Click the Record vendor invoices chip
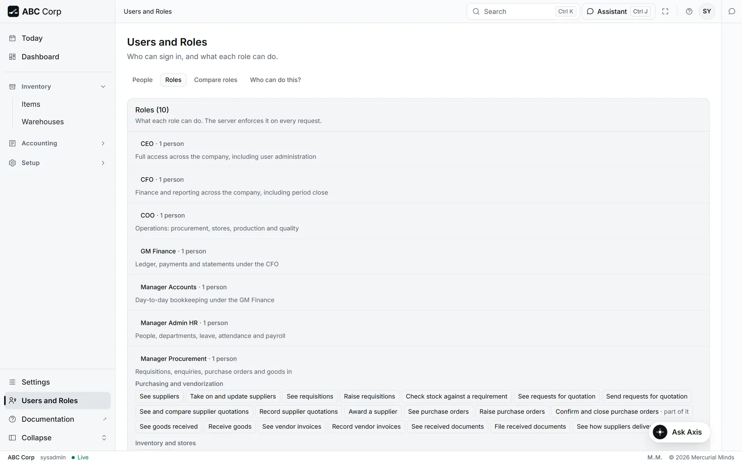The width and height of the screenshot is (742, 464). (366, 427)
